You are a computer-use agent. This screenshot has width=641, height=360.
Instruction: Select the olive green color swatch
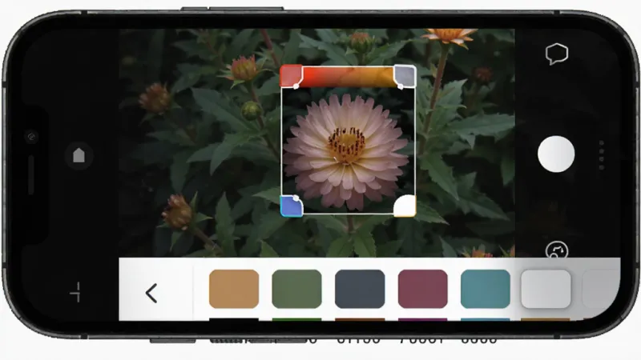(296, 289)
